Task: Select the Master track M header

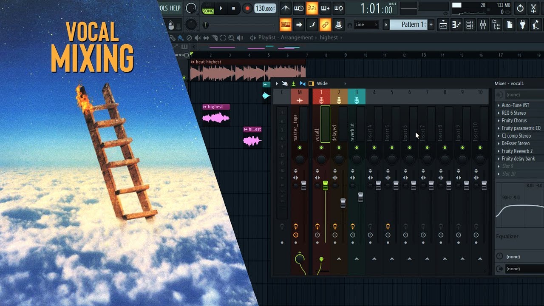Action: 300,96
